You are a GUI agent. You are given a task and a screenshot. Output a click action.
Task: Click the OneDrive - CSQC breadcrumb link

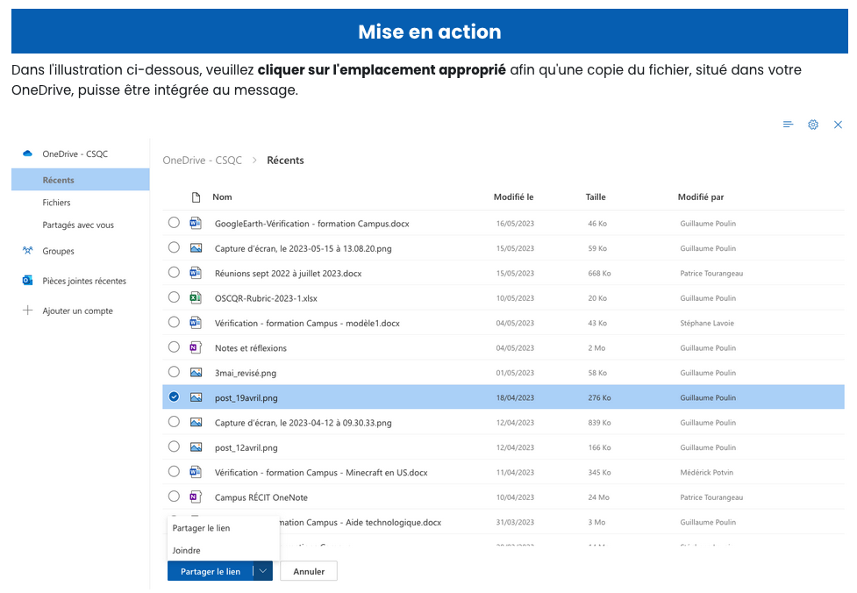(201, 161)
